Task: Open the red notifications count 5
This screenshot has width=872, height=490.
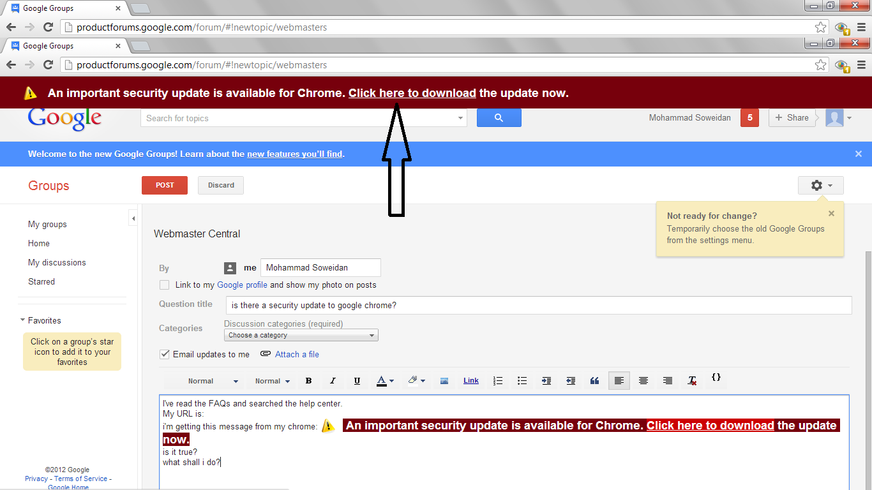Action: (x=749, y=118)
